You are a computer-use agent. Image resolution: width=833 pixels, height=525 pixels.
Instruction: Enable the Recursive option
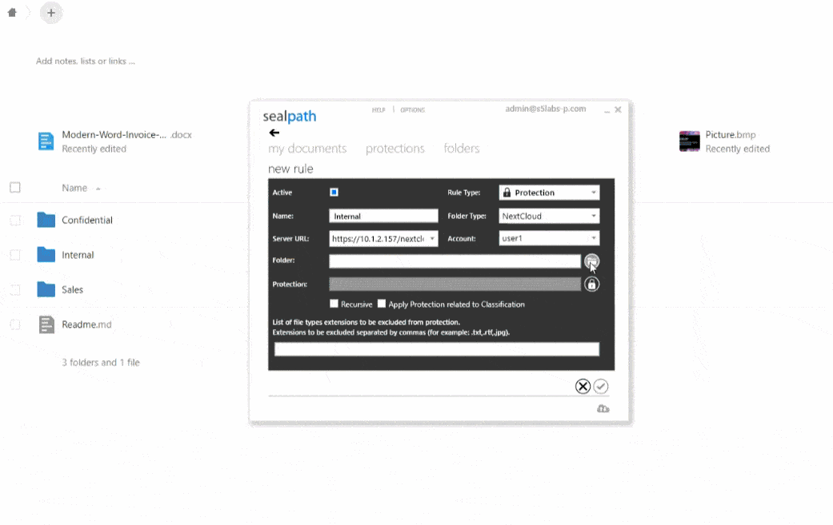pyautogui.click(x=334, y=304)
